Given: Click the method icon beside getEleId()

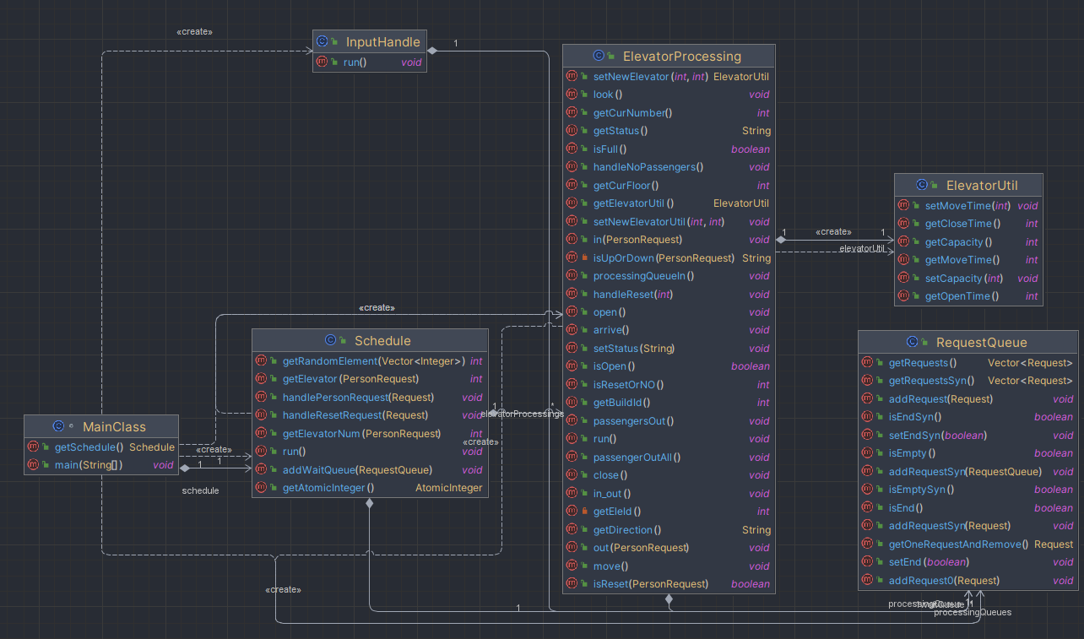Looking at the screenshot, I should [x=572, y=511].
